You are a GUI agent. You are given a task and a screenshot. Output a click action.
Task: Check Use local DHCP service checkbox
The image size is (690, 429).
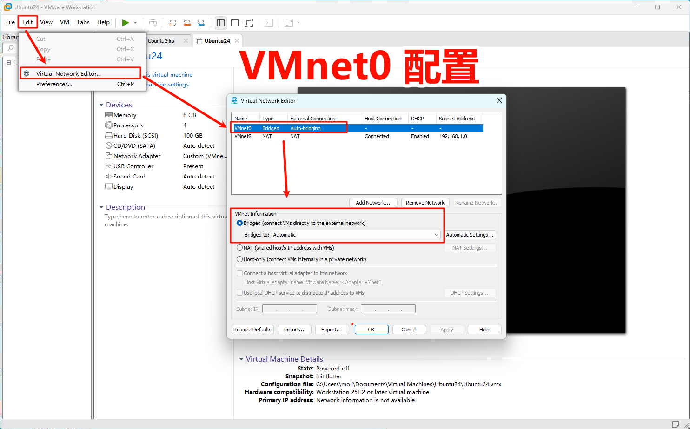click(240, 293)
